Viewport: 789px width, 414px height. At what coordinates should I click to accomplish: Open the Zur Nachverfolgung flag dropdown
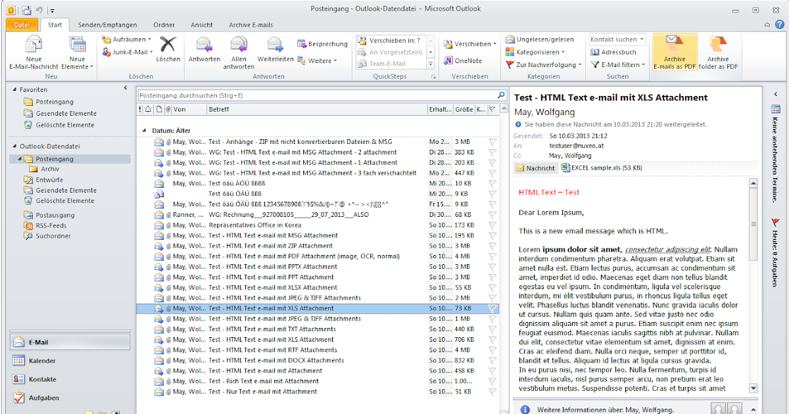click(x=544, y=64)
